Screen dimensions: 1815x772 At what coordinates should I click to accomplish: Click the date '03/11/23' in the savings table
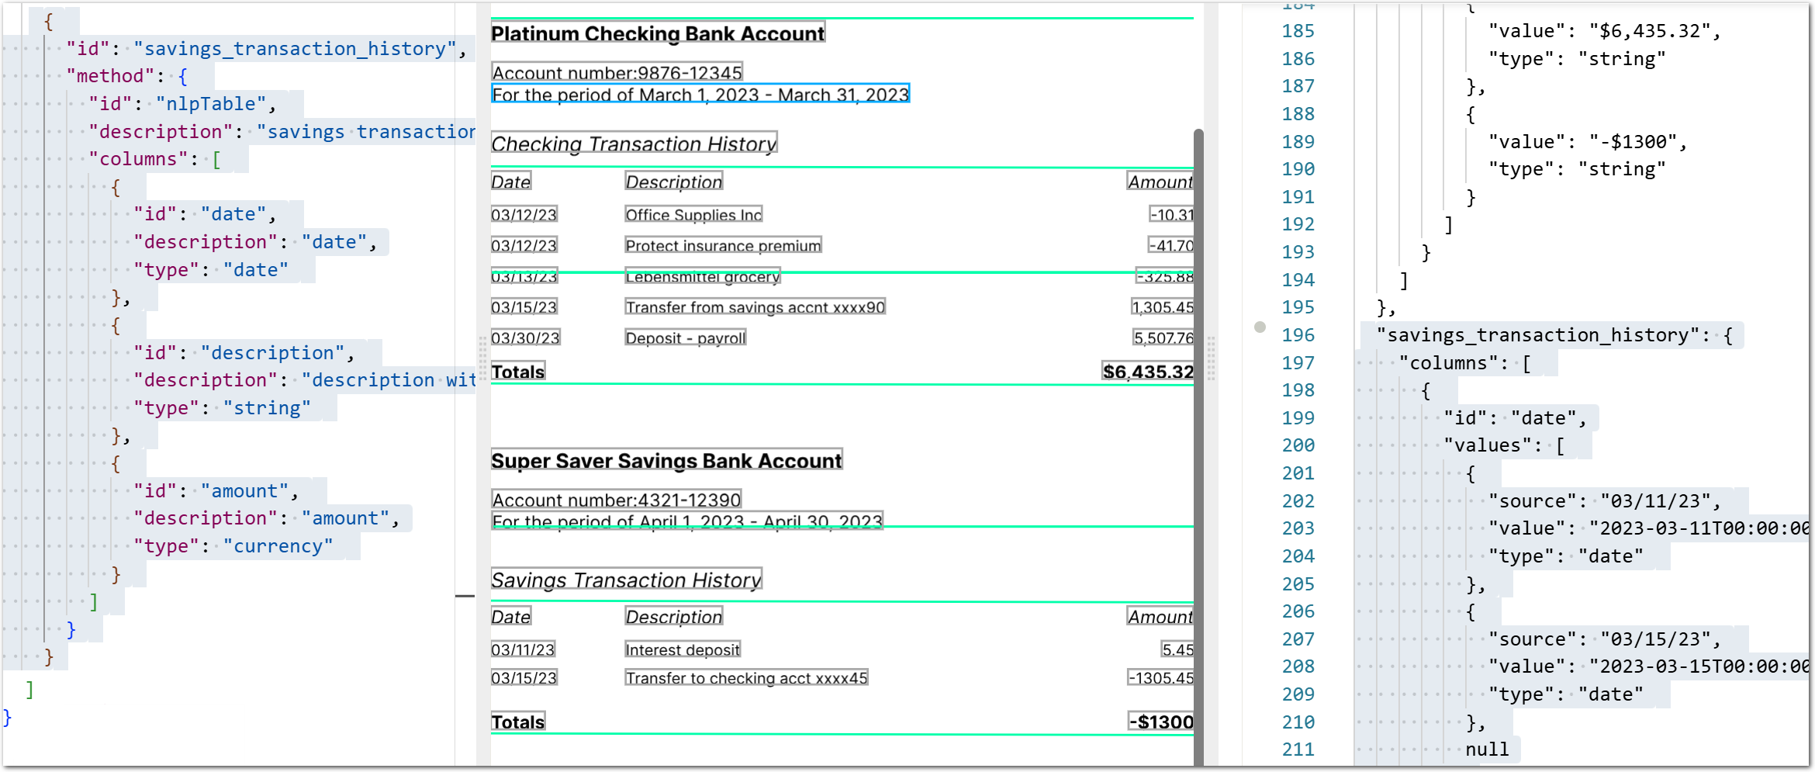[x=523, y=649]
